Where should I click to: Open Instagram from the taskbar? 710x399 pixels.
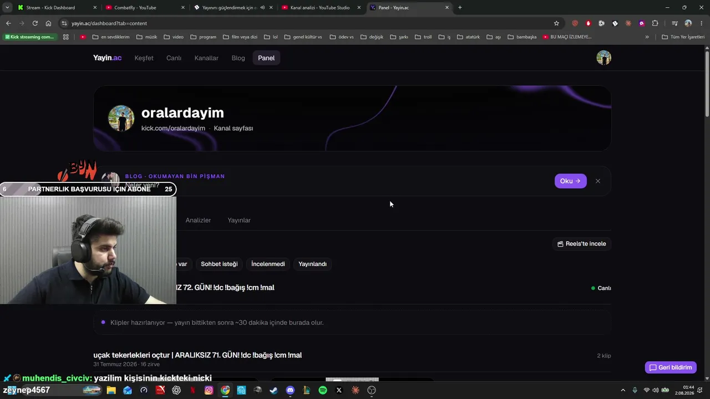[x=209, y=390]
